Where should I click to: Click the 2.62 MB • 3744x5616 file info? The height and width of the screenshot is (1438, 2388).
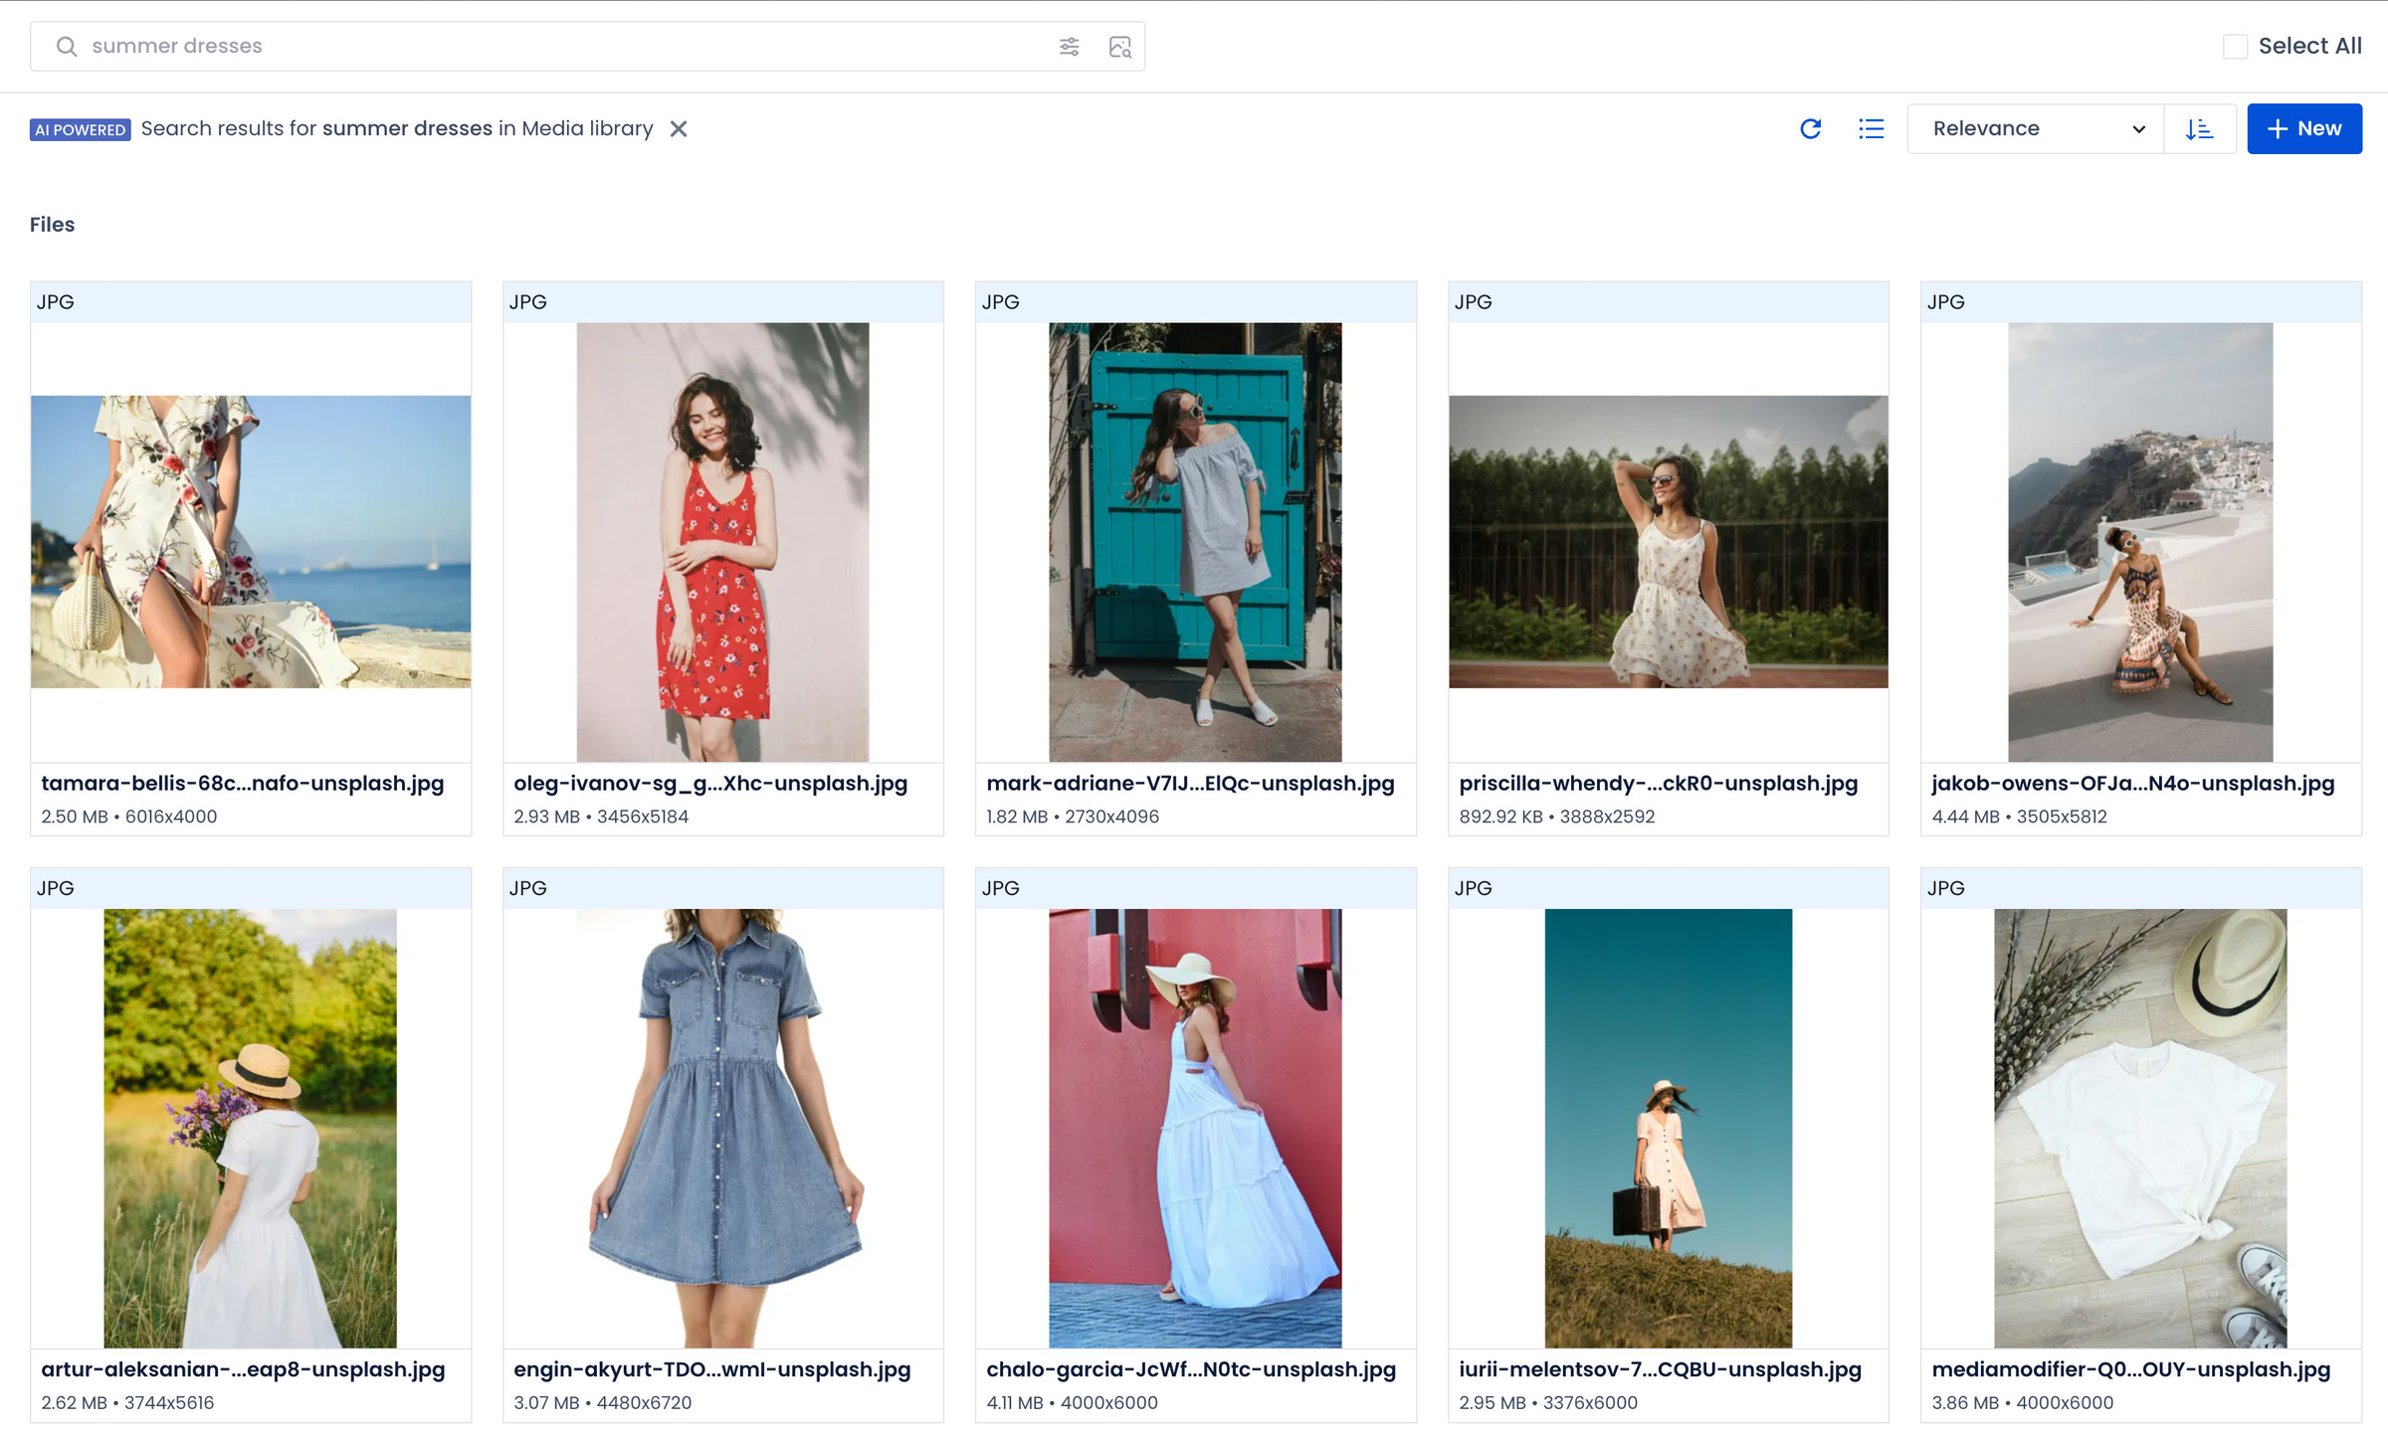click(x=127, y=1402)
